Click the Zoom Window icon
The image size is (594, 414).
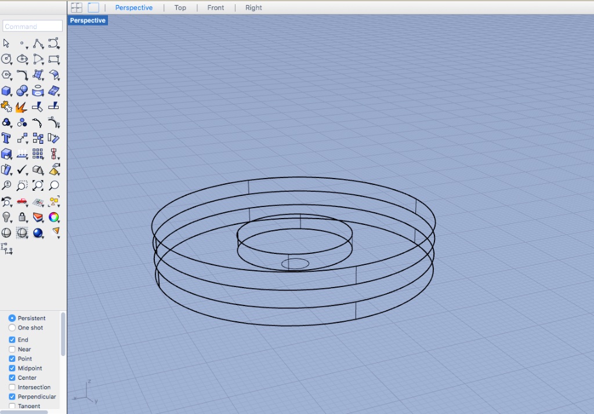pyautogui.click(x=22, y=185)
